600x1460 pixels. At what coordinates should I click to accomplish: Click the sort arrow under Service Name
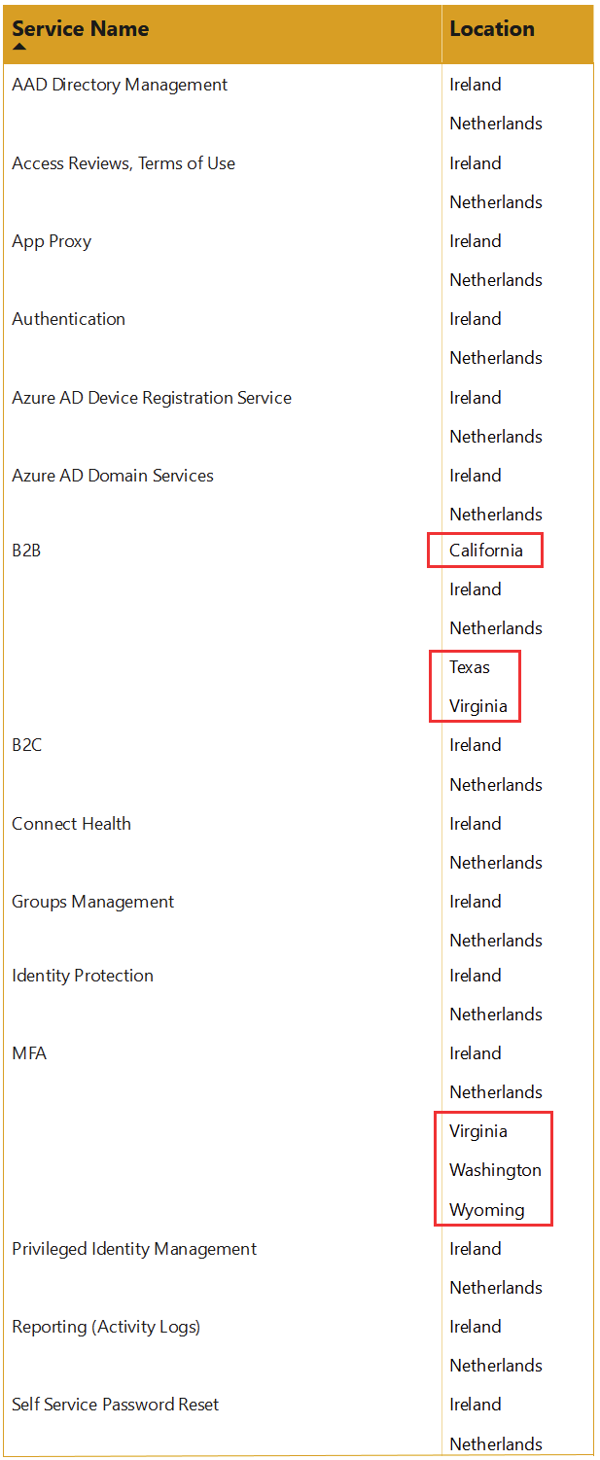coord(19,47)
